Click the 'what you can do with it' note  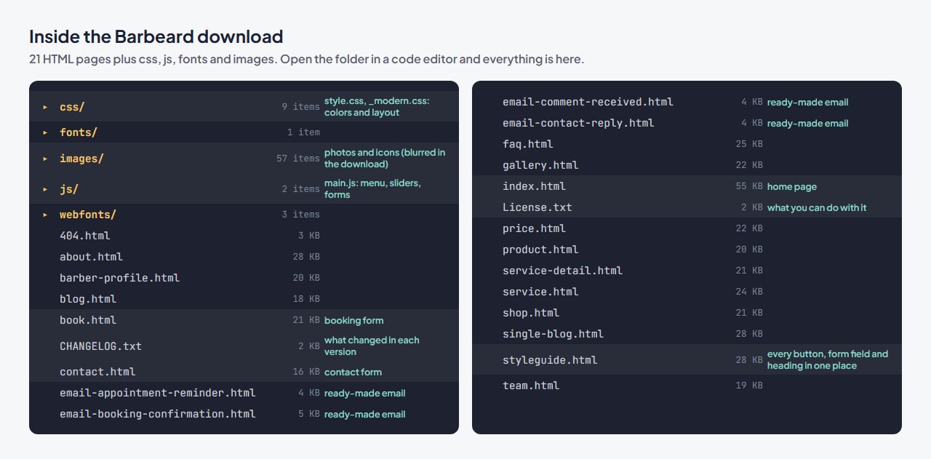coord(817,208)
